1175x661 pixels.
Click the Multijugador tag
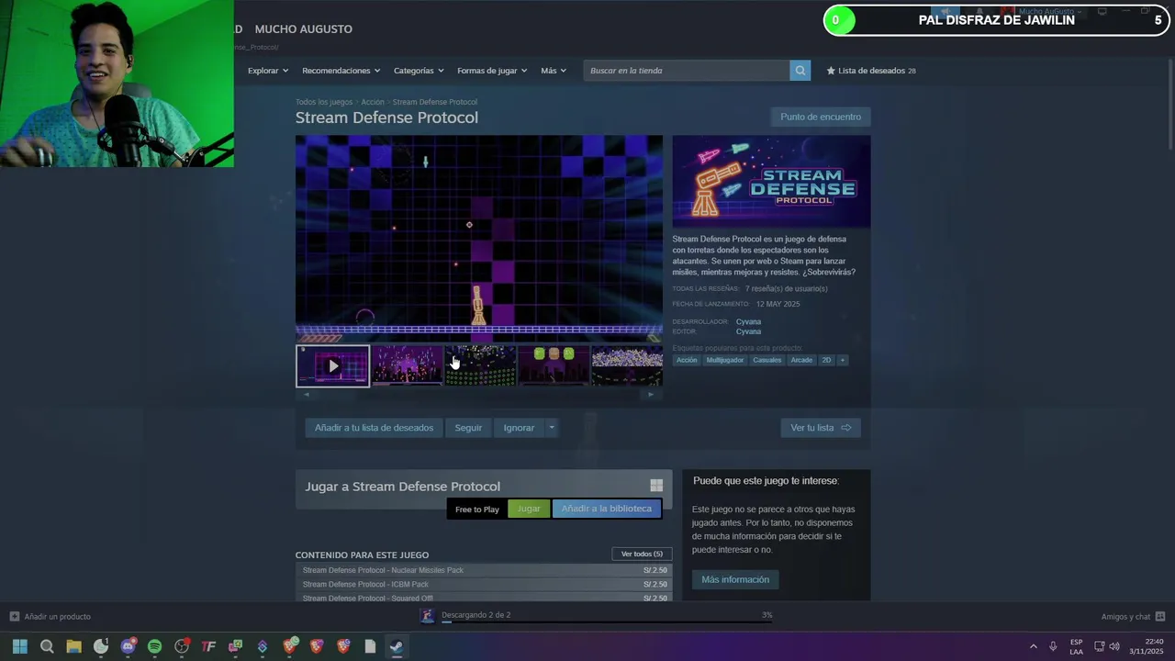click(725, 360)
